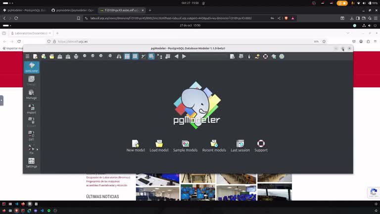Click the outer browser address bar
This screenshot has height=214, width=380.
tap(171, 18)
